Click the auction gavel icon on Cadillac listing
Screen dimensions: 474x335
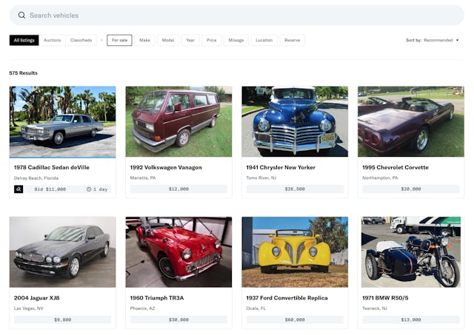point(19,189)
